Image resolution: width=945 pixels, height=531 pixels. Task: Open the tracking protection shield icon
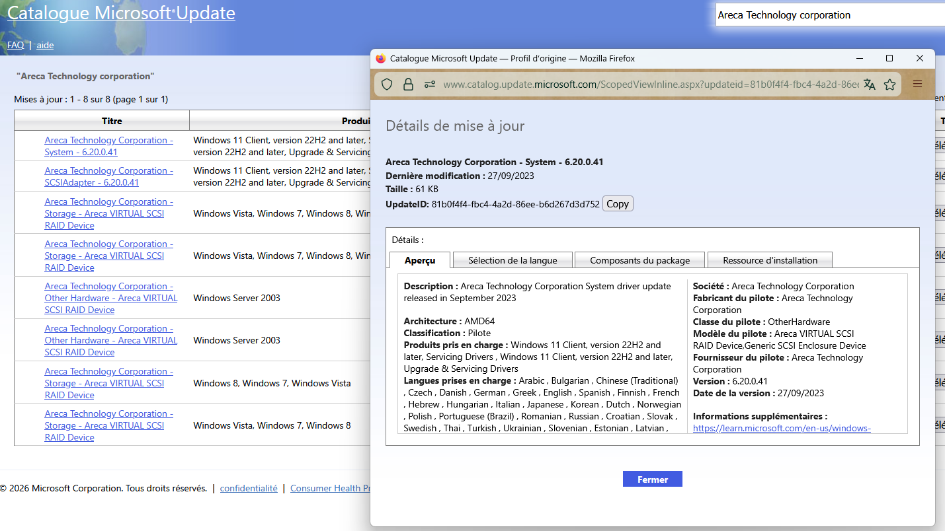388,85
